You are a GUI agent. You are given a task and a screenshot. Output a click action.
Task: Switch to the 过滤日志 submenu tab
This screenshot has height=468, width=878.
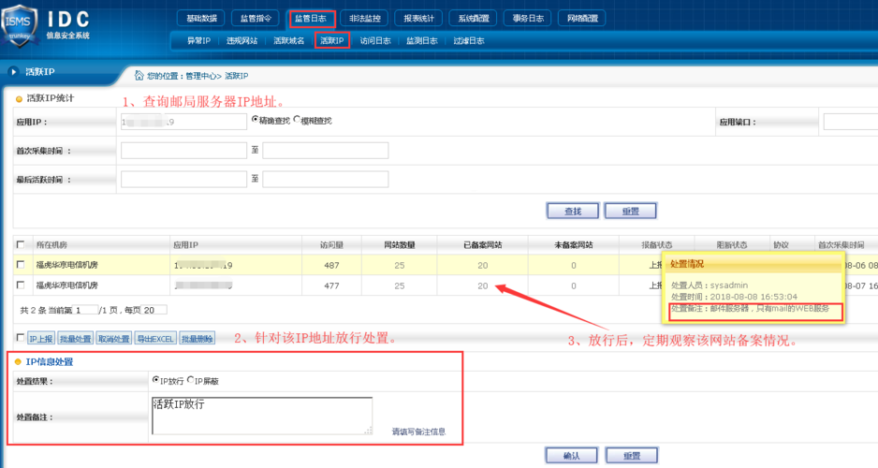point(469,40)
